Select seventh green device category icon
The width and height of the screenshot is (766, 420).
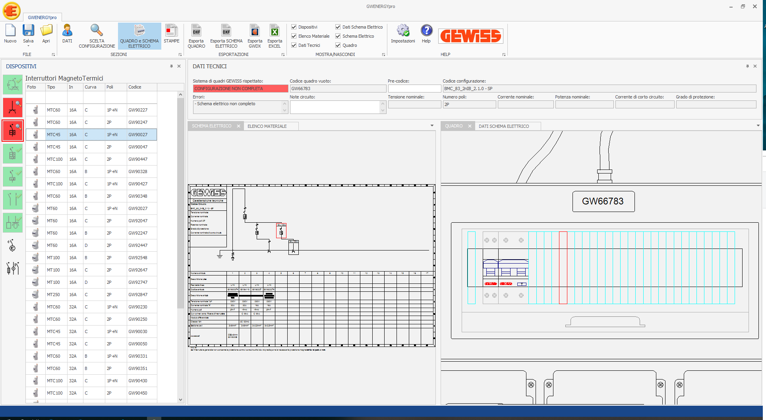point(13,223)
